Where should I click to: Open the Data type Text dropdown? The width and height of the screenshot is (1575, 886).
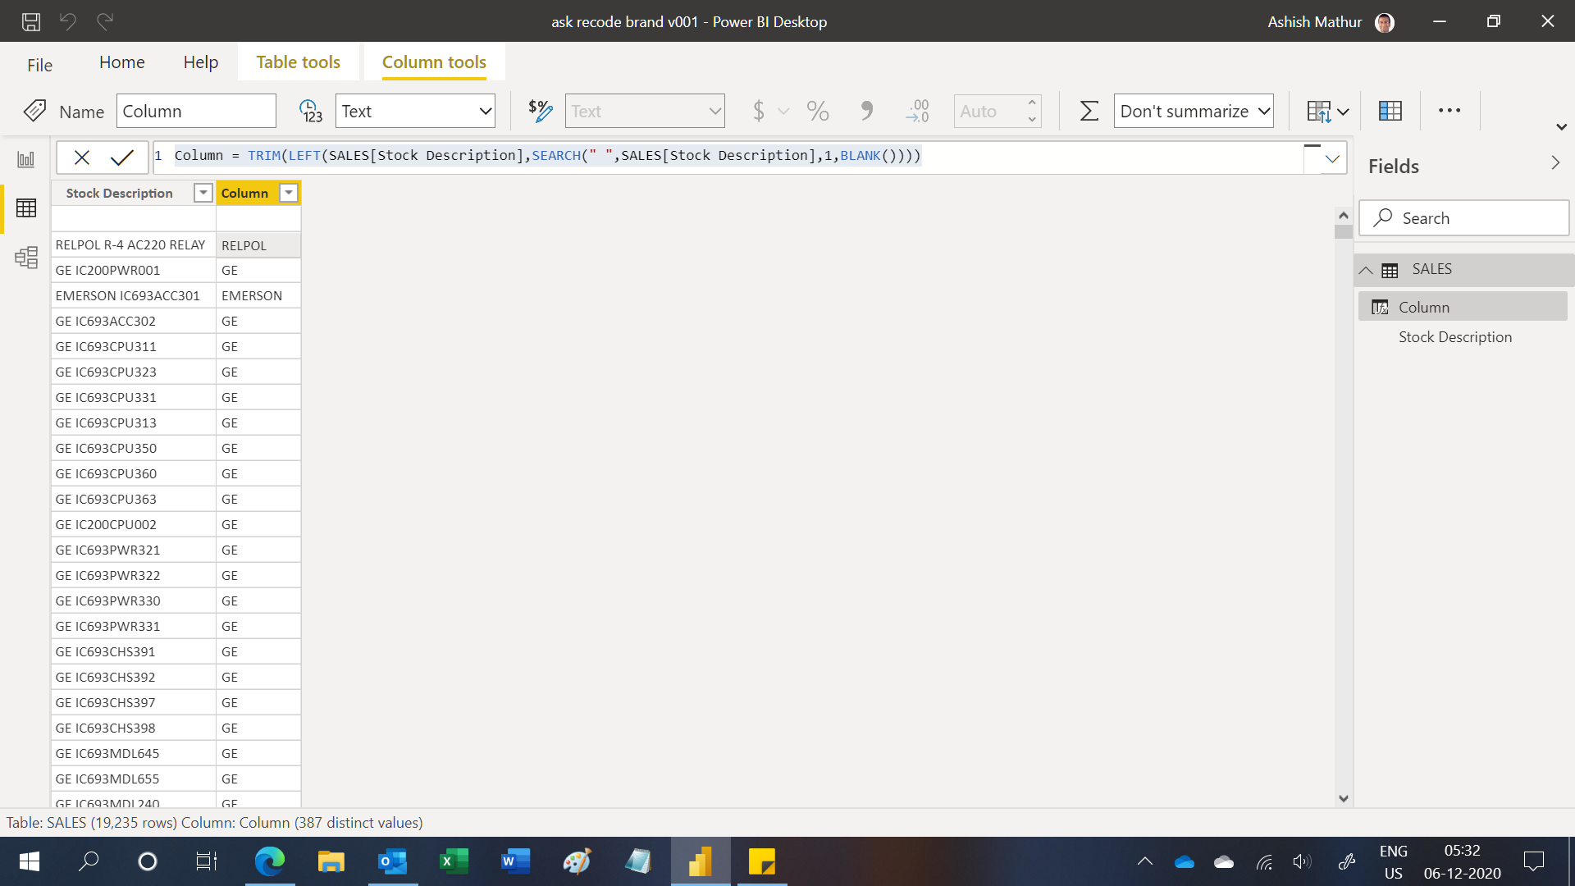[415, 111]
